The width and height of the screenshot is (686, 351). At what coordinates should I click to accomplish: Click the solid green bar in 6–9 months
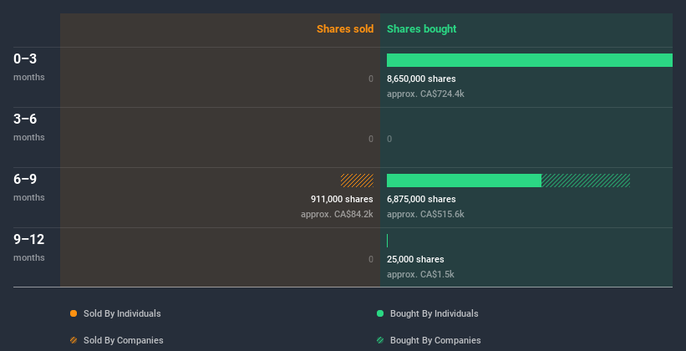(x=464, y=181)
